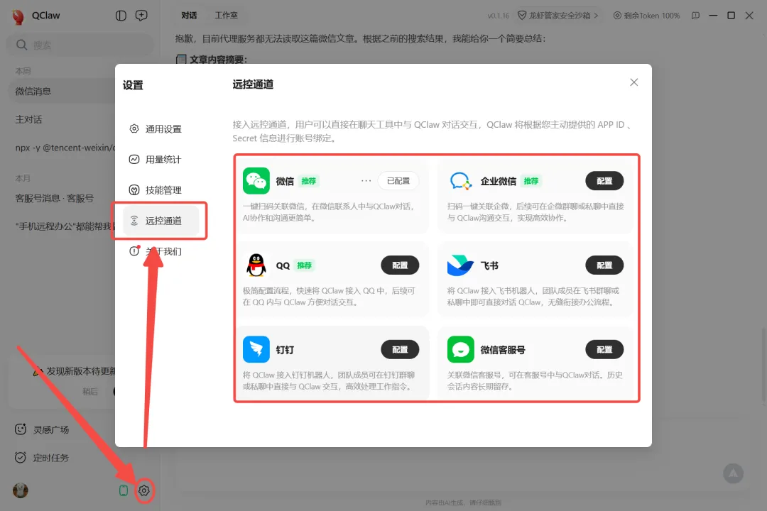767x511 pixels.
Task: Click the 推荐 tag beside 企业微信
Action: click(531, 181)
